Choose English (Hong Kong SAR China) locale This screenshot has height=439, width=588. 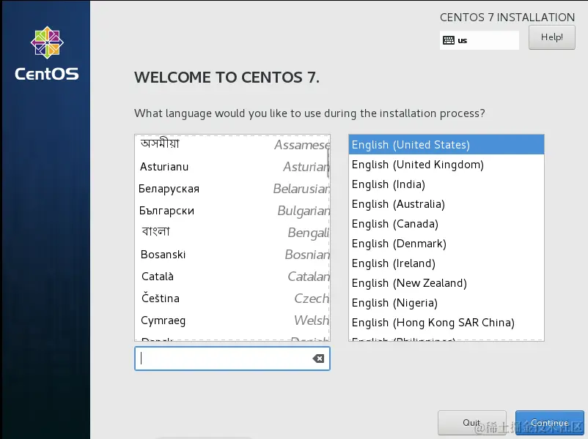coord(446,323)
